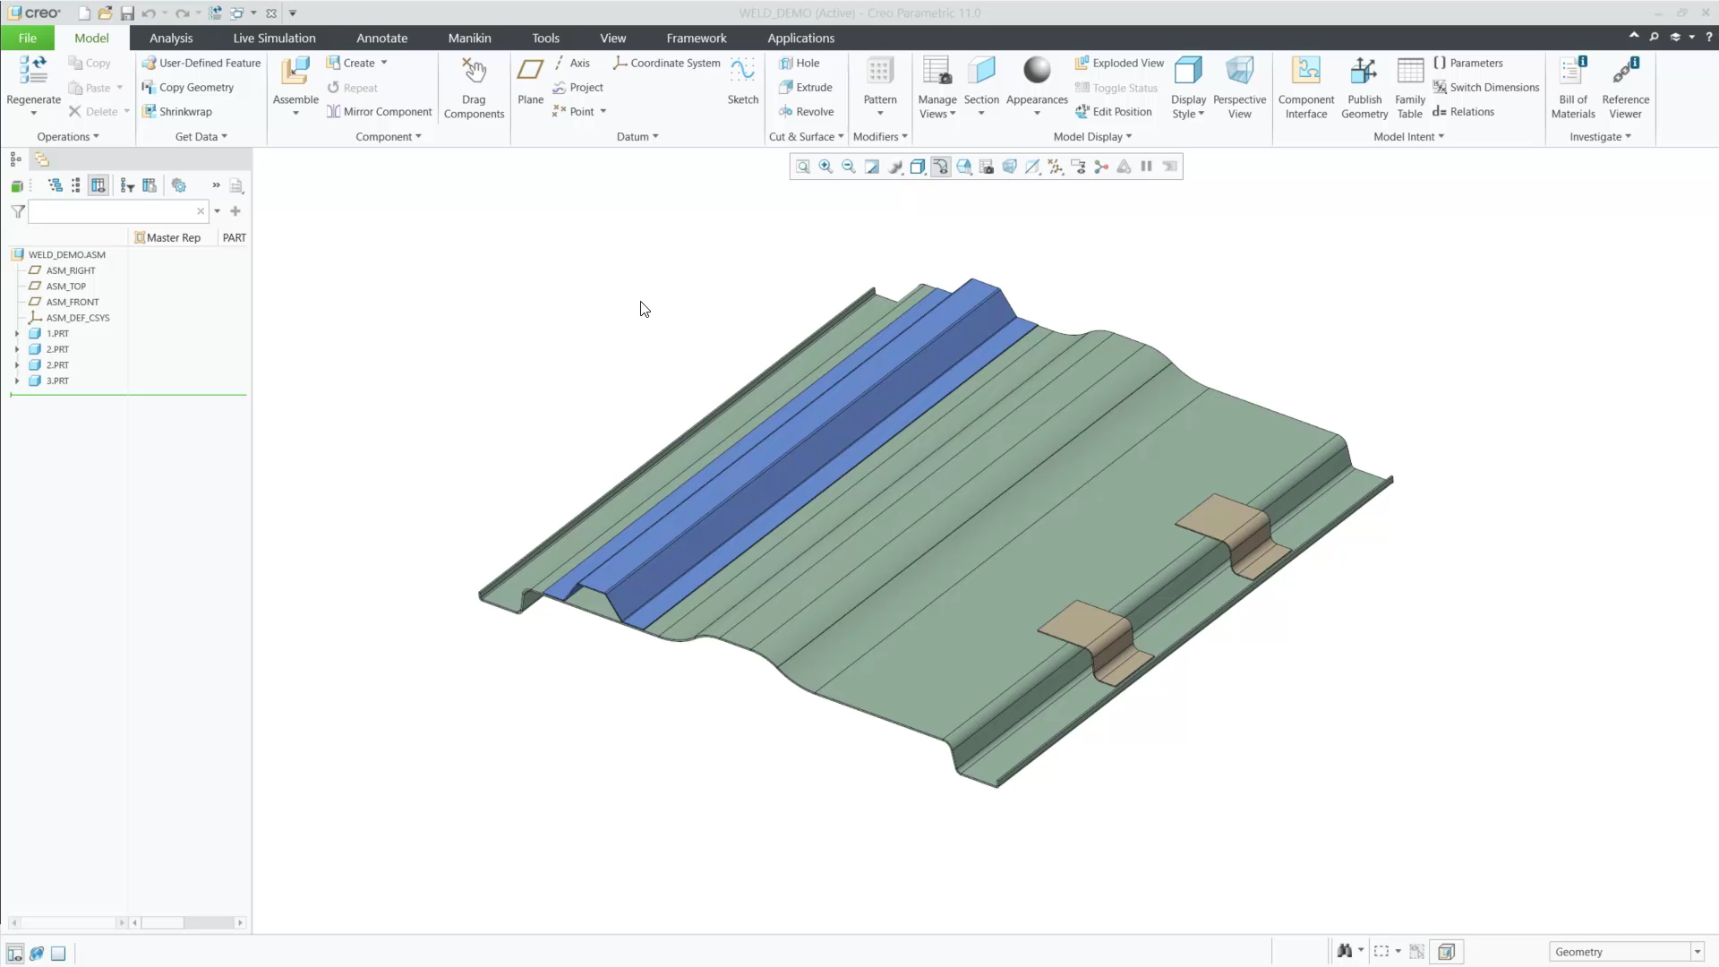Switch to the Live Simulation tab
Image resolution: width=1719 pixels, height=967 pixels.
pyautogui.click(x=274, y=39)
